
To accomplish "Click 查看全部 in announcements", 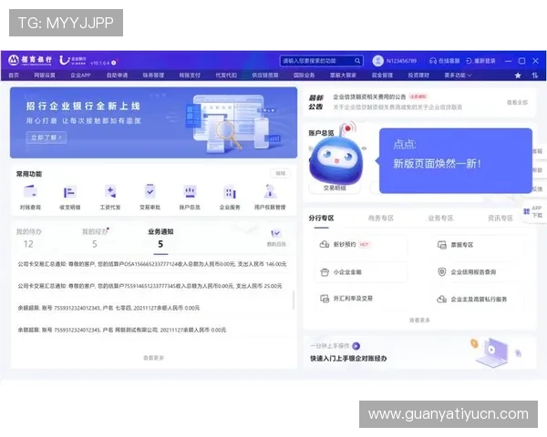I will pos(517,103).
